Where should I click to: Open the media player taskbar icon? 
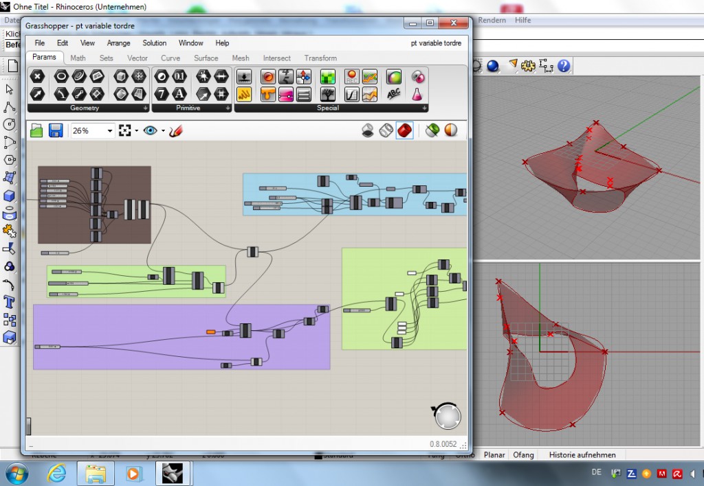pyautogui.click(x=133, y=474)
